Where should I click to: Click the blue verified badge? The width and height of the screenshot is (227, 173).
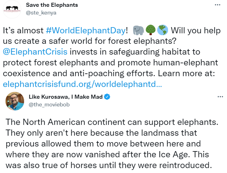[107, 97]
